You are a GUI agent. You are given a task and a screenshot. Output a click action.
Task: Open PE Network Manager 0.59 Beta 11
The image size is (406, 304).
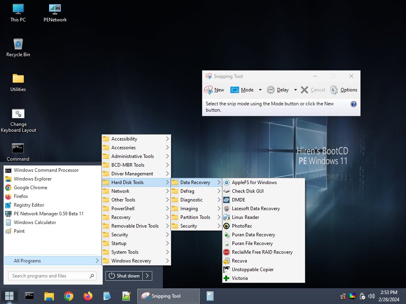52,213
